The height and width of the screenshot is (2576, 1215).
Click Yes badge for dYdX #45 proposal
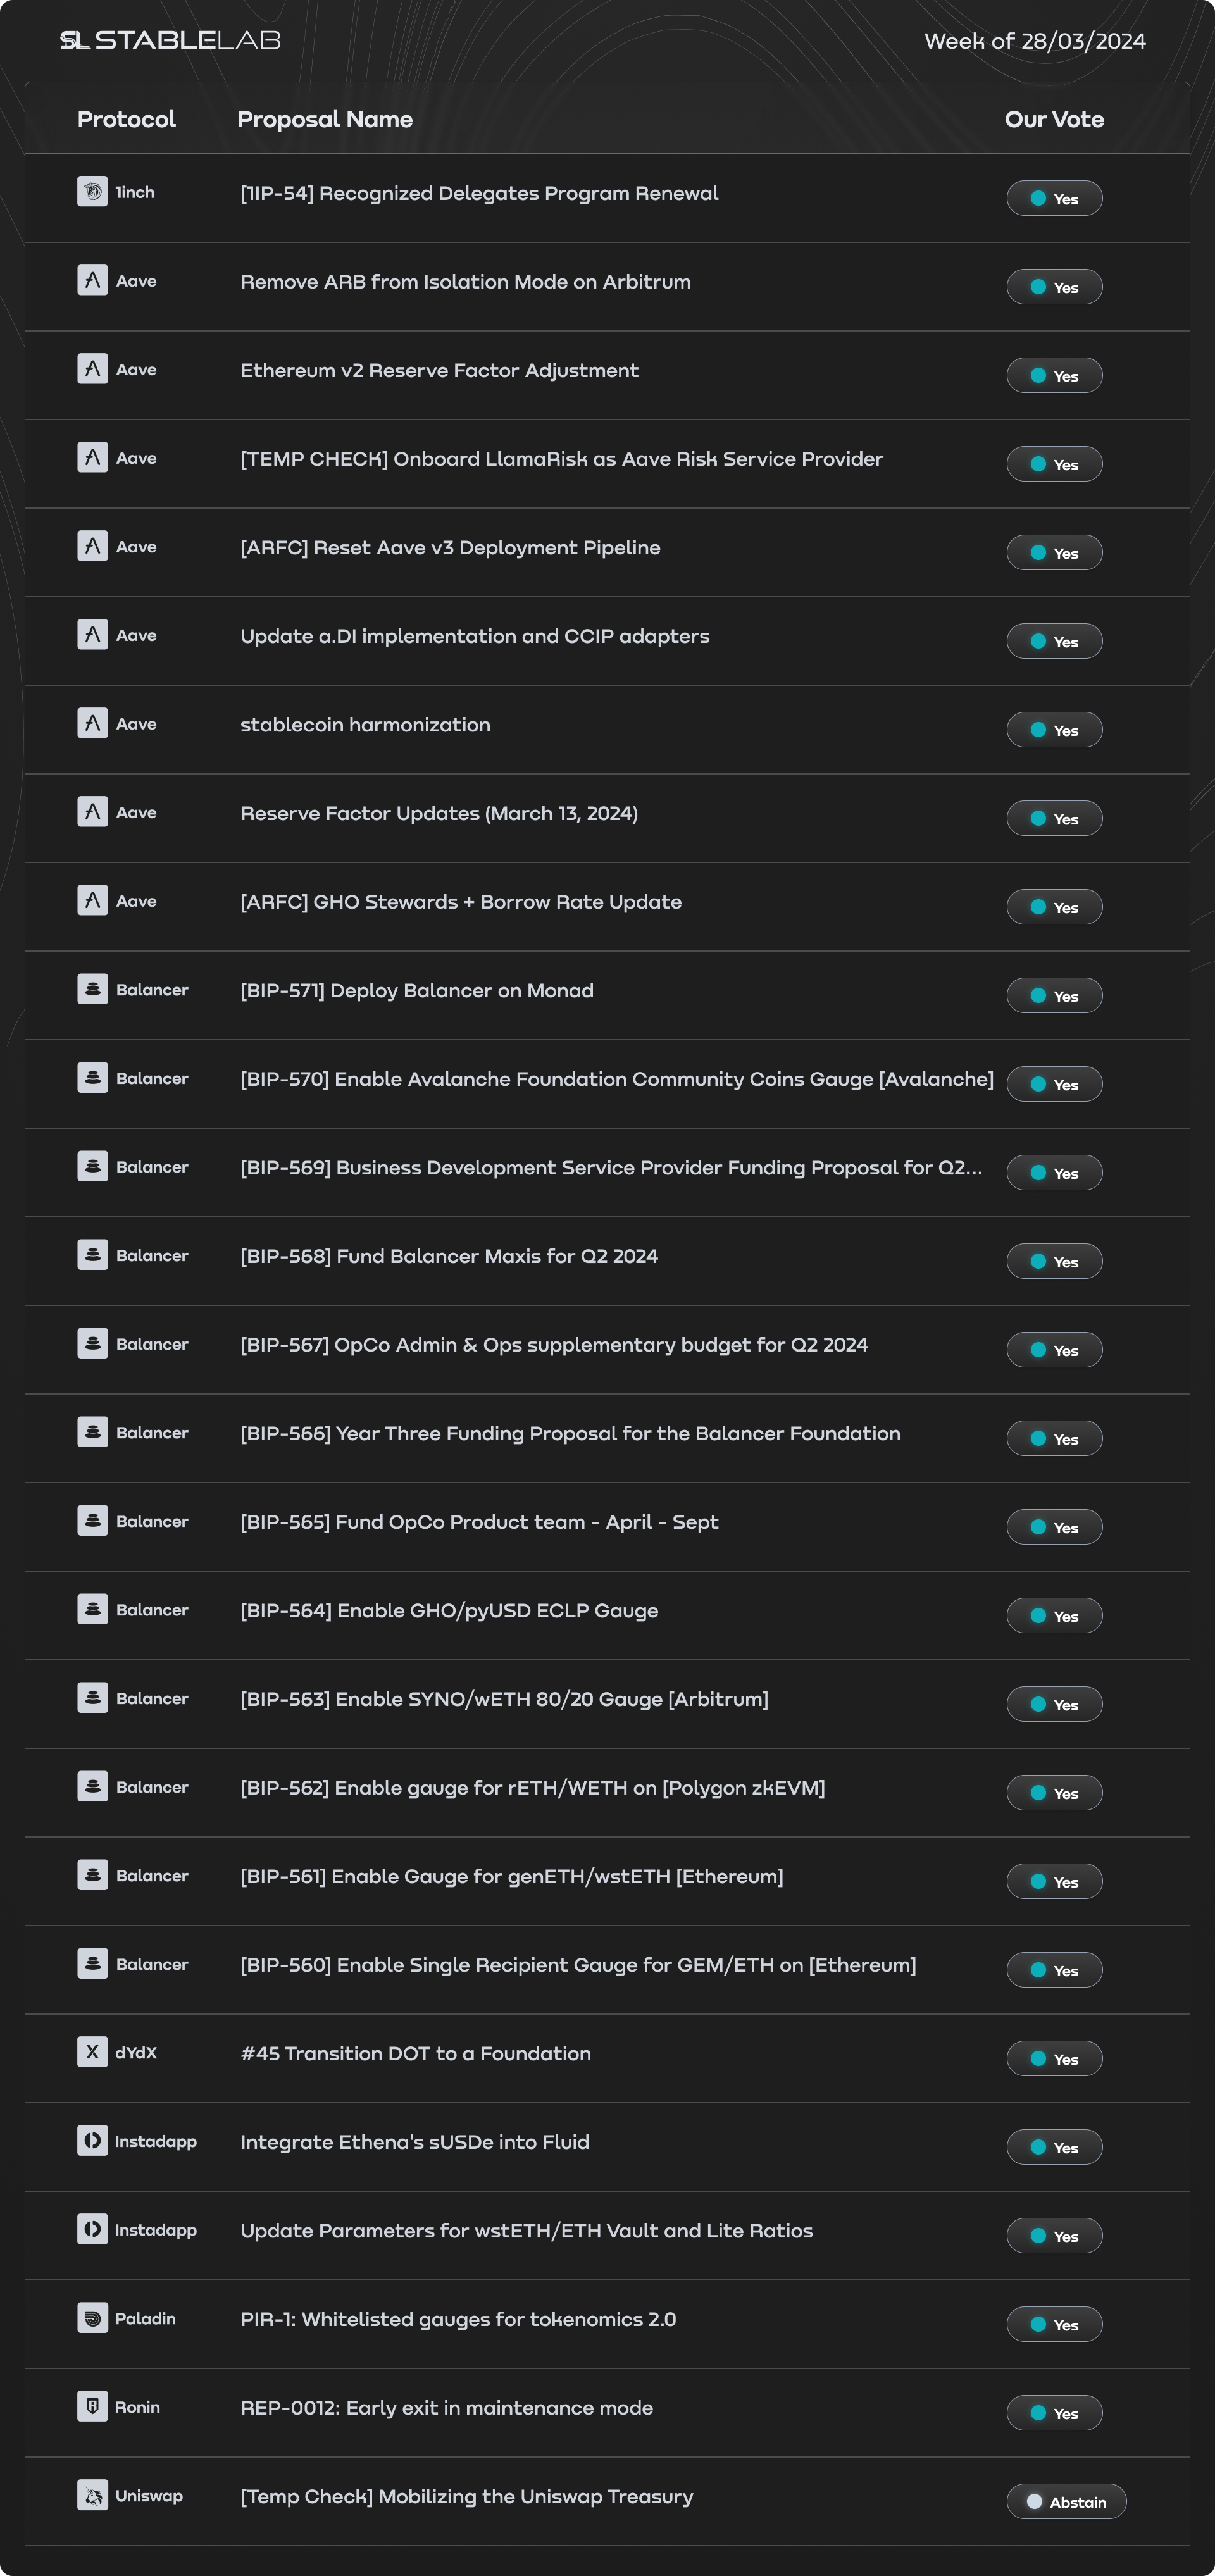(x=1054, y=2058)
